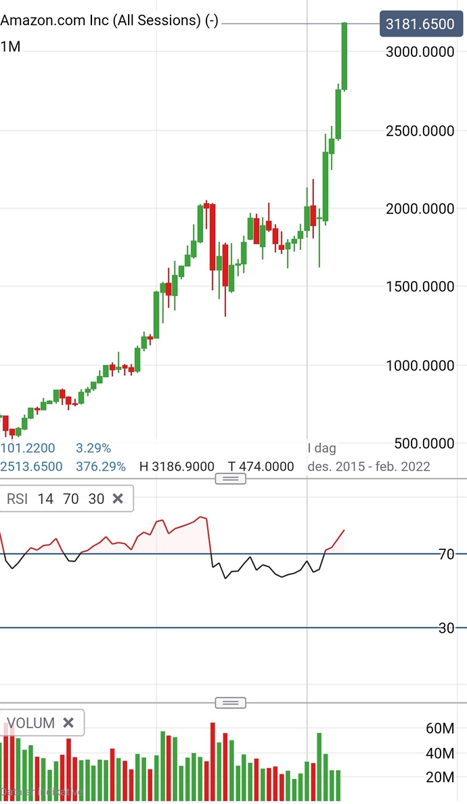Viewport: 467px width, 804px height.
Task: Close the VOLUM indicator panel
Action: pyautogui.click(x=68, y=723)
